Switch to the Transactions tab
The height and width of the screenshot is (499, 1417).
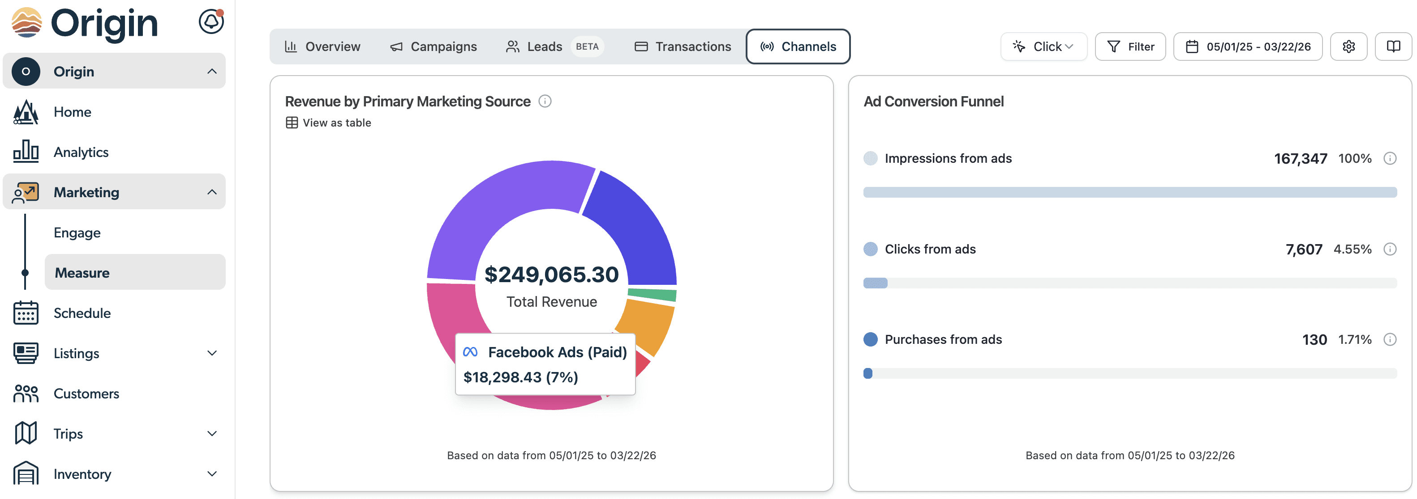click(683, 47)
